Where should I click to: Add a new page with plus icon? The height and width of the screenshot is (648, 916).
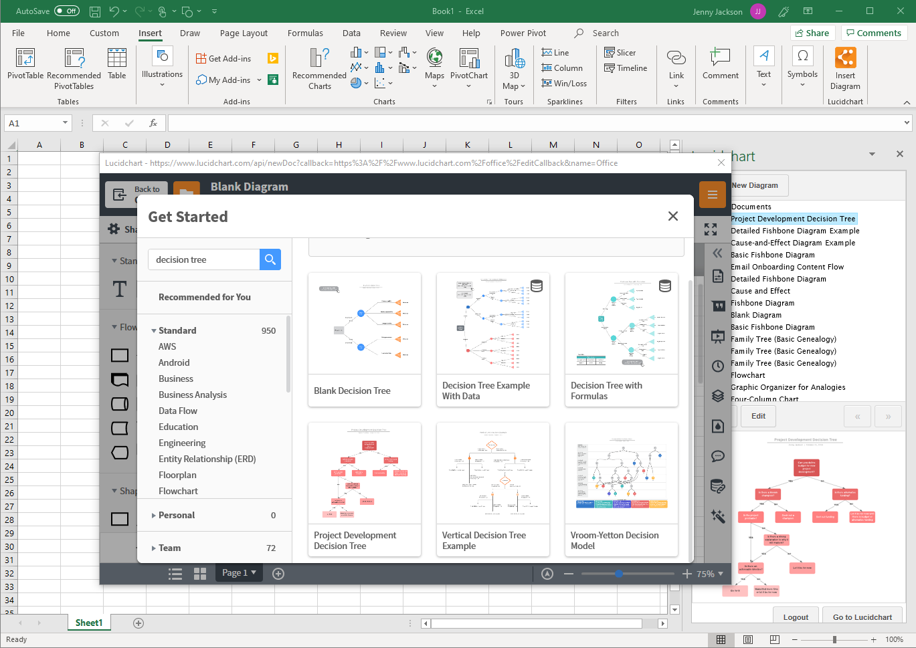278,574
